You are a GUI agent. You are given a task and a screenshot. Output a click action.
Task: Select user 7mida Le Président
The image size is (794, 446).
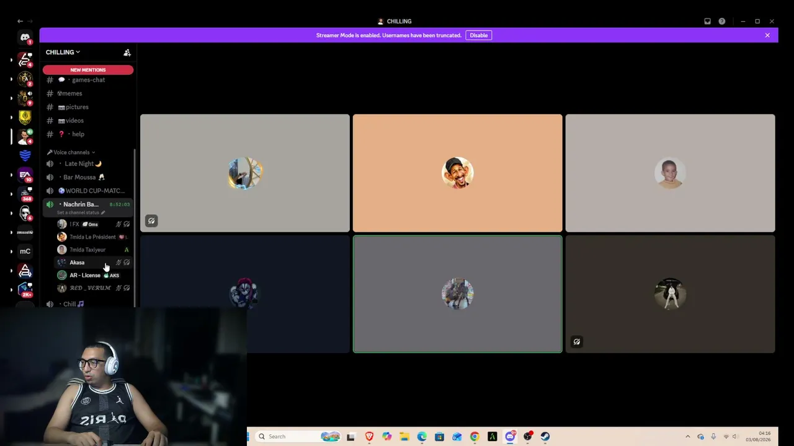(93, 237)
